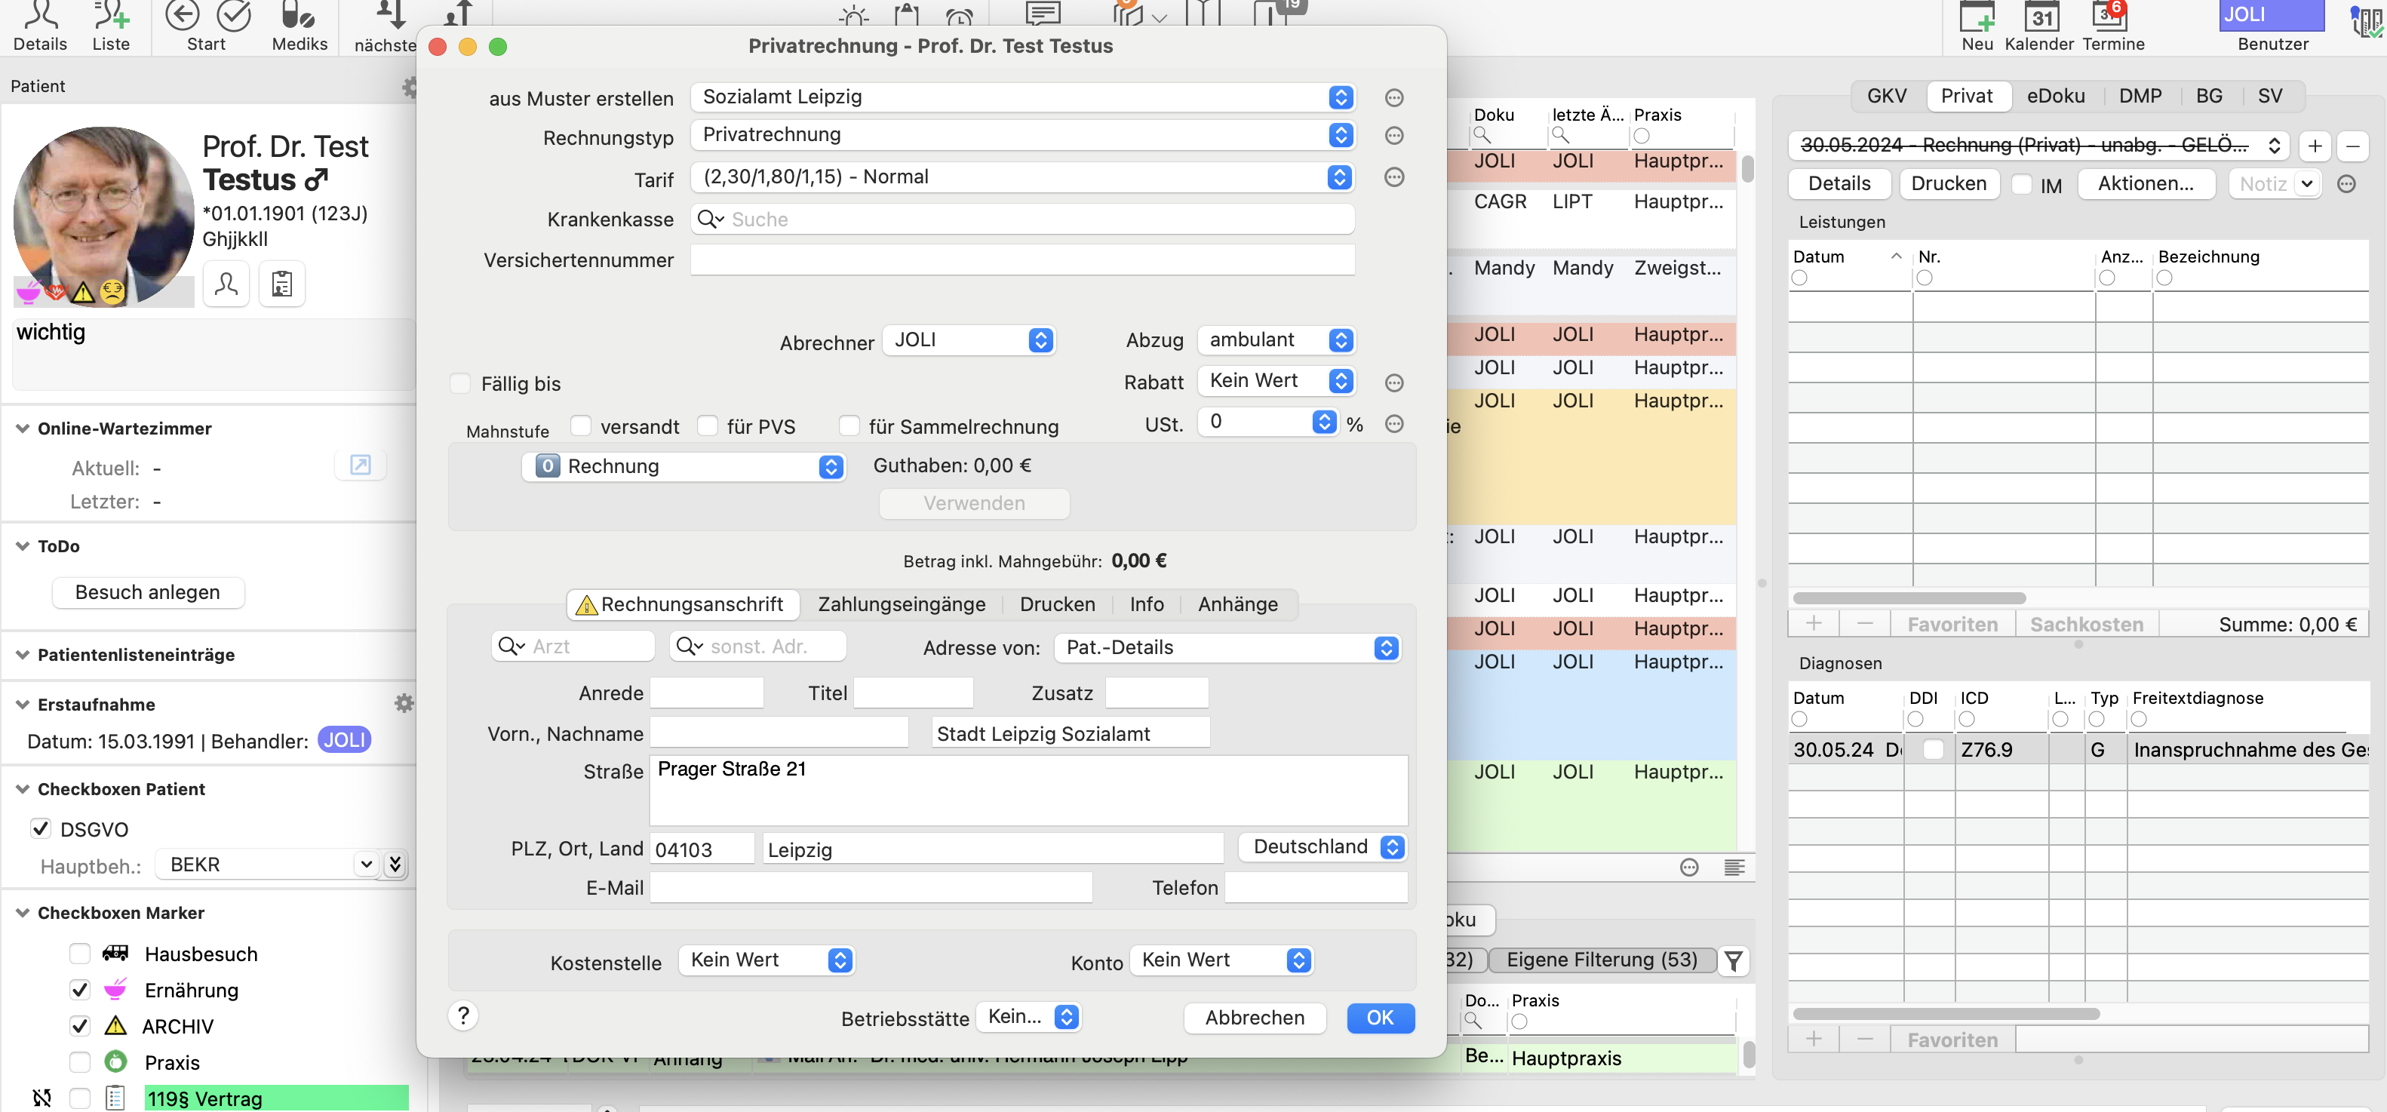The width and height of the screenshot is (2387, 1112).
Task: Click the OK button
Action: 1380,1018
